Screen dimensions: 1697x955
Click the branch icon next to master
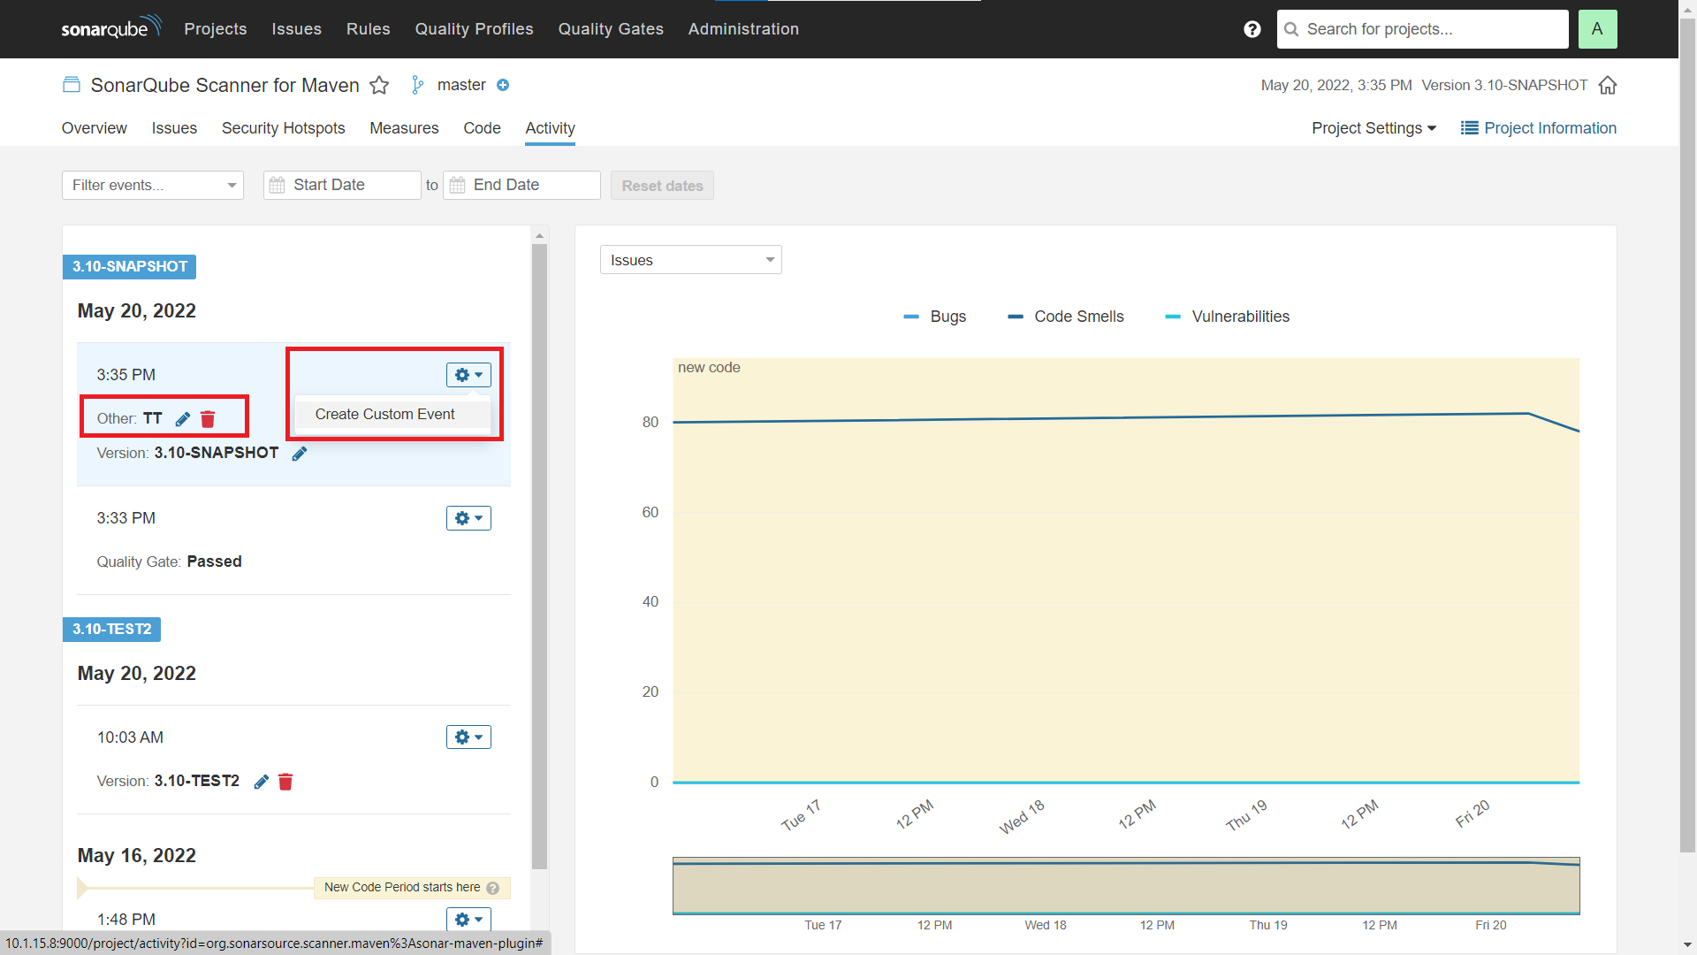coord(417,85)
